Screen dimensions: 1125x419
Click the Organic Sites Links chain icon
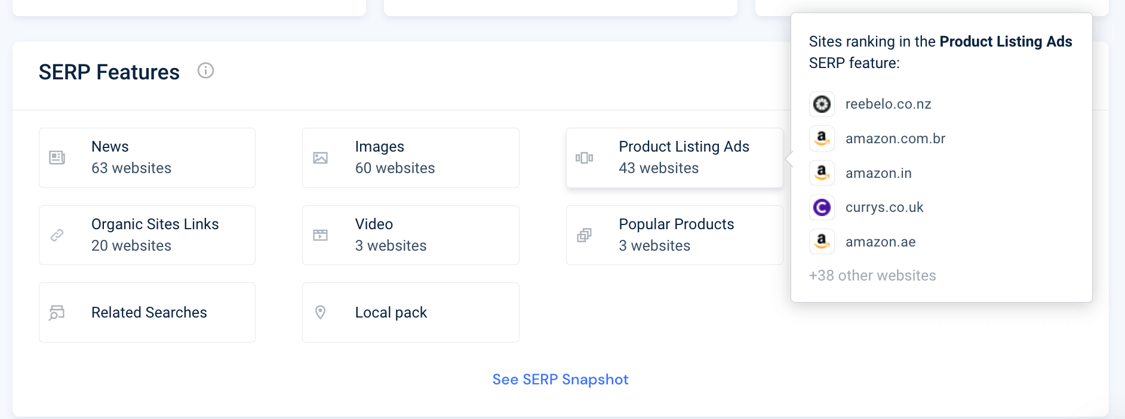[x=57, y=235]
